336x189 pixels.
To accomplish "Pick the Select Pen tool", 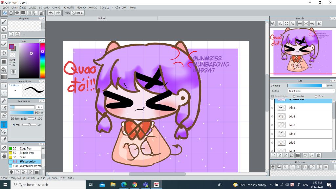I will pyautogui.click(x=4, y=108).
